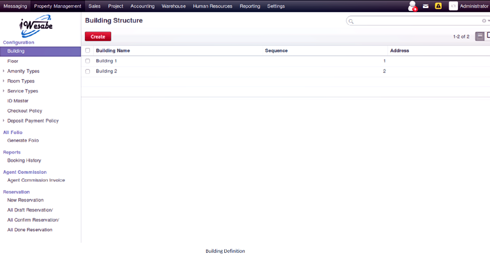Check the Building 2 row checkbox
Screen dimensions: 490x260
point(88,71)
